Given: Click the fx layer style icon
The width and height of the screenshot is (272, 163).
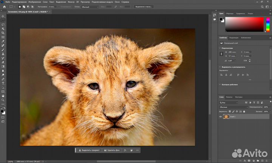Looking at the screenshot, I should (x=245, y=161).
